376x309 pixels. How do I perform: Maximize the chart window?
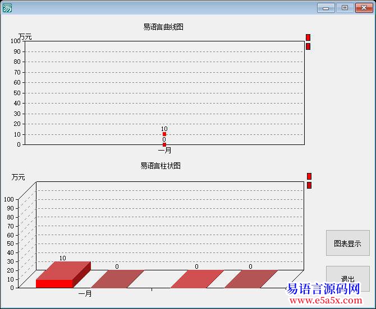pyautogui.click(x=345, y=8)
